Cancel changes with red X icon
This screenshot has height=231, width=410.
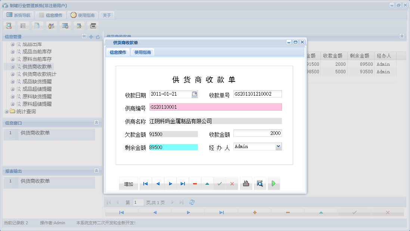[x=232, y=184]
